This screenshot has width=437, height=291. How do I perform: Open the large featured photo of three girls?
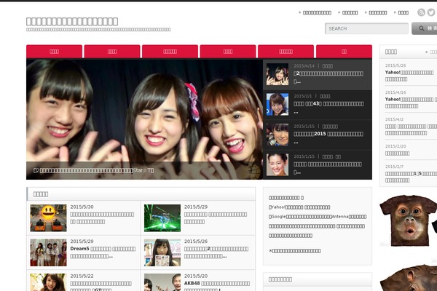click(144, 119)
